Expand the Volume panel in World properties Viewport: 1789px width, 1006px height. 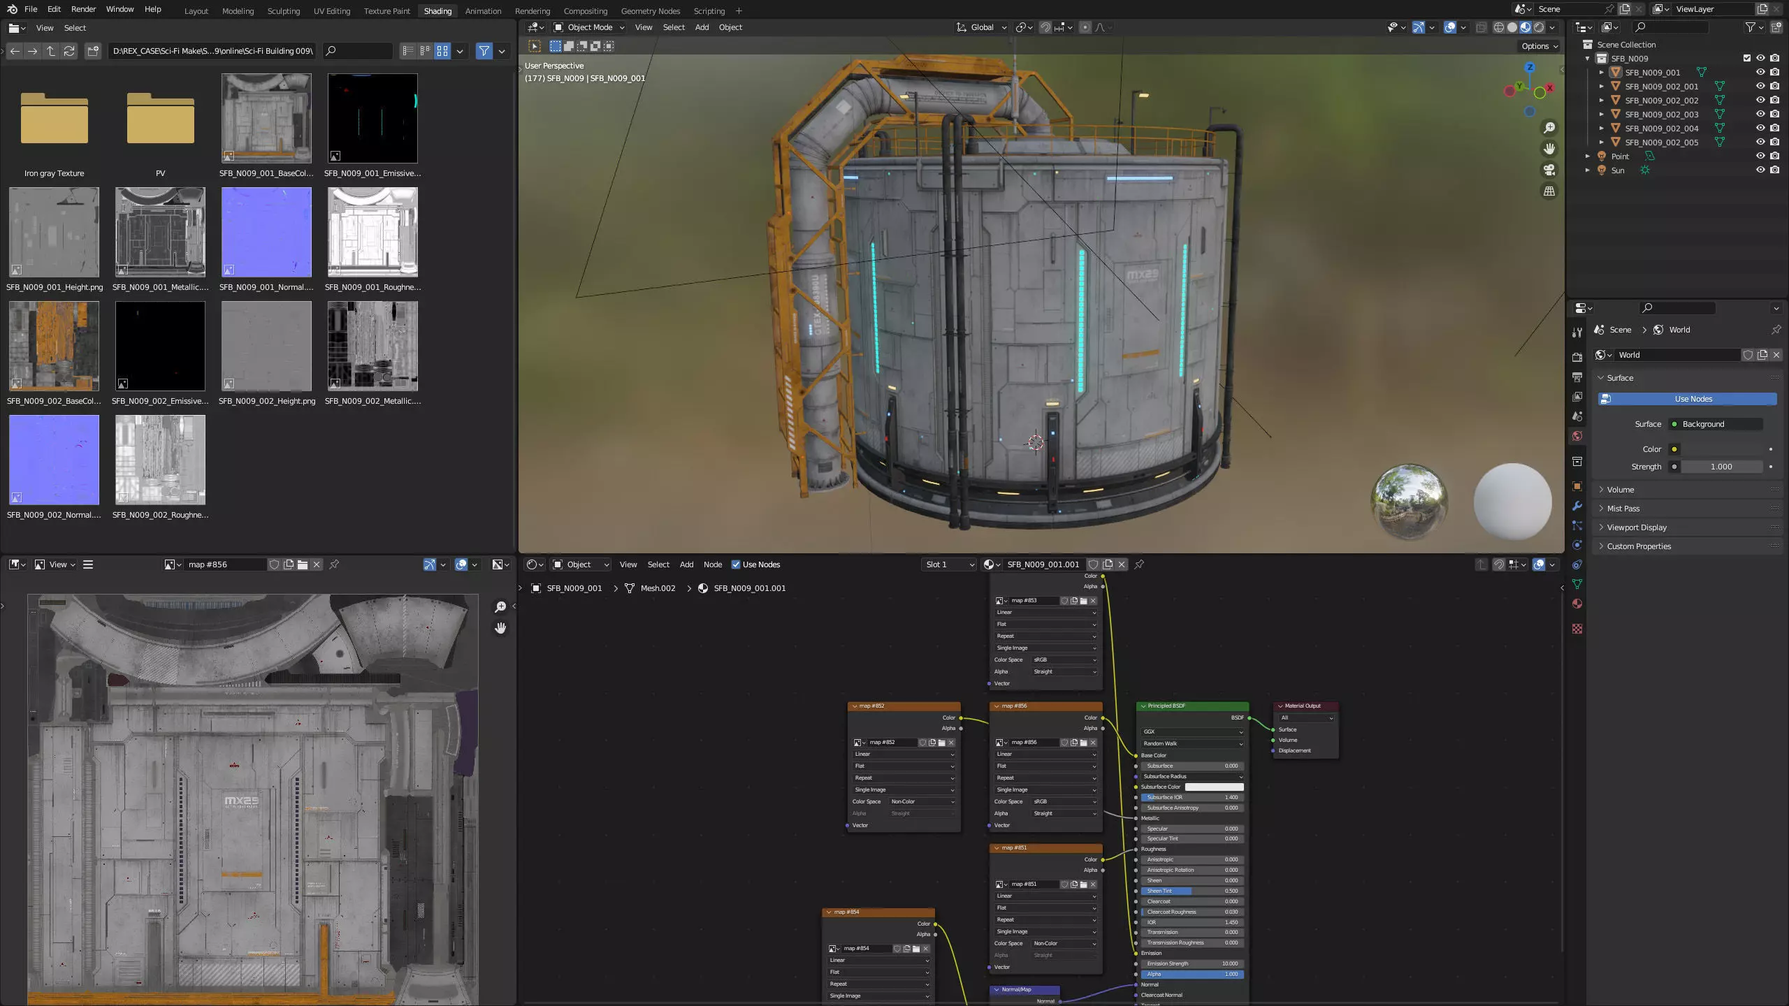(x=1688, y=490)
